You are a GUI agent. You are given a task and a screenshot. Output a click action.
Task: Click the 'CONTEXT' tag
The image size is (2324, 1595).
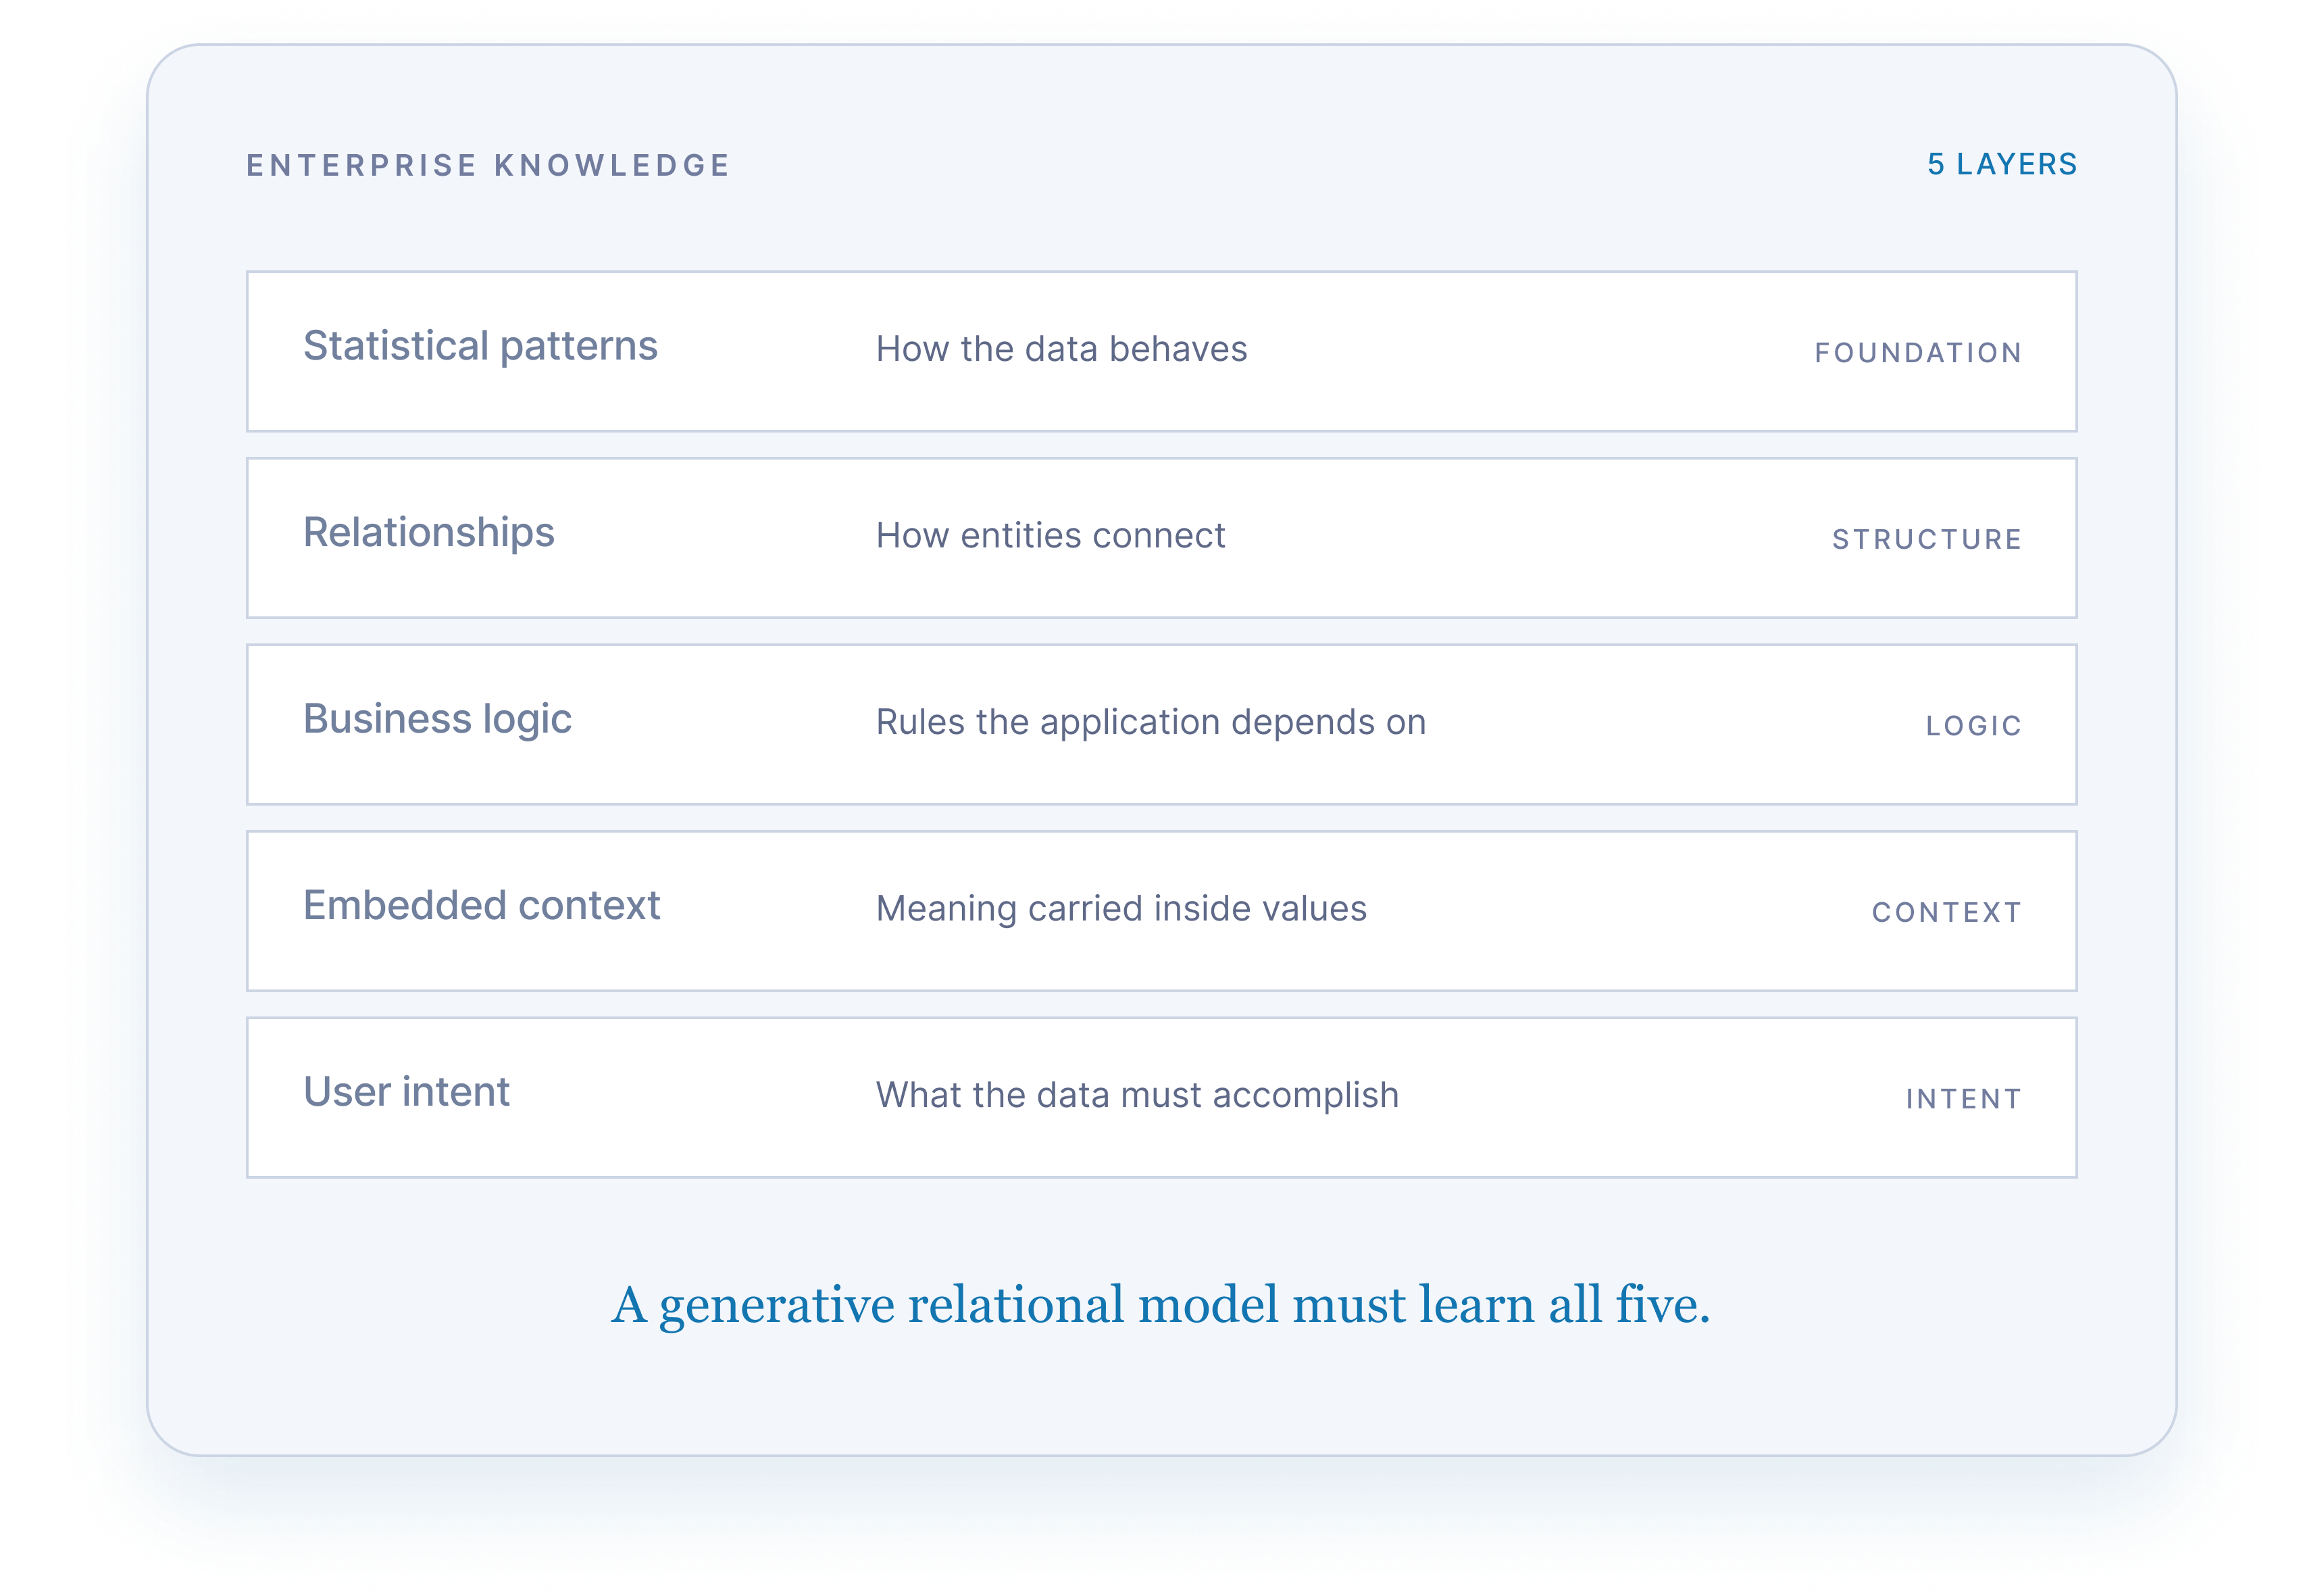(x=1946, y=912)
